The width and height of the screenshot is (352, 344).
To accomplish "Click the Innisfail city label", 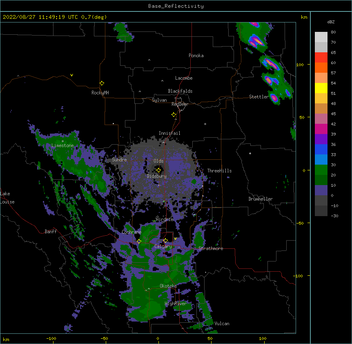I will click(x=169, y=133).
